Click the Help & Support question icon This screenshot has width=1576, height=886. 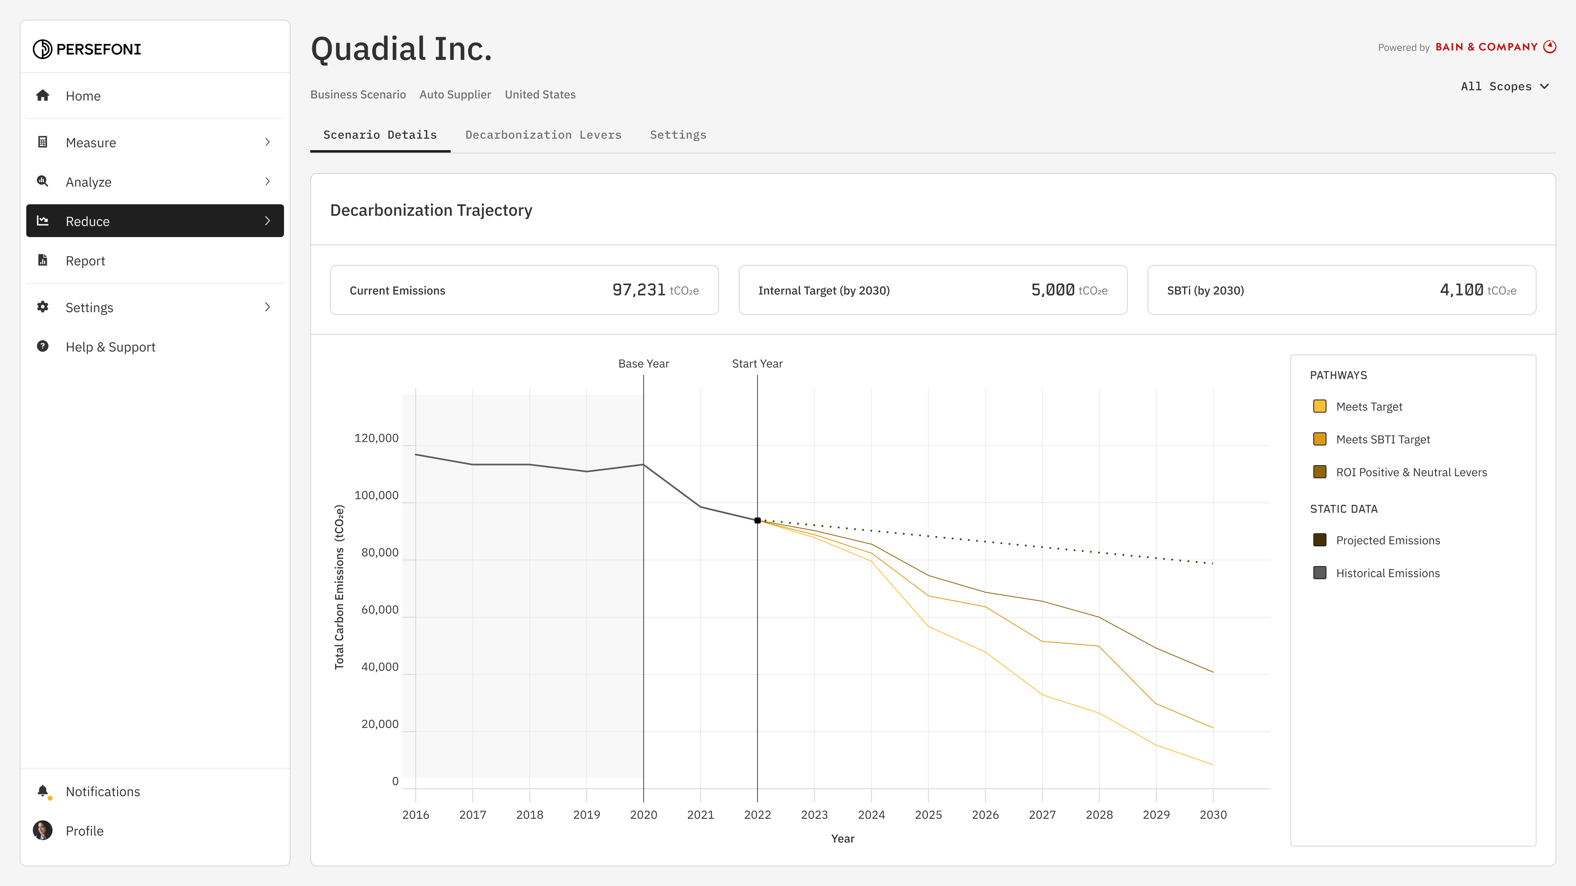[42, 346]
